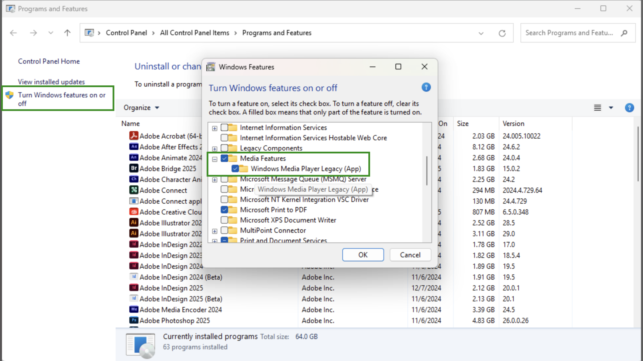Select the Adobe Acrobat icon

click(134, 136)
